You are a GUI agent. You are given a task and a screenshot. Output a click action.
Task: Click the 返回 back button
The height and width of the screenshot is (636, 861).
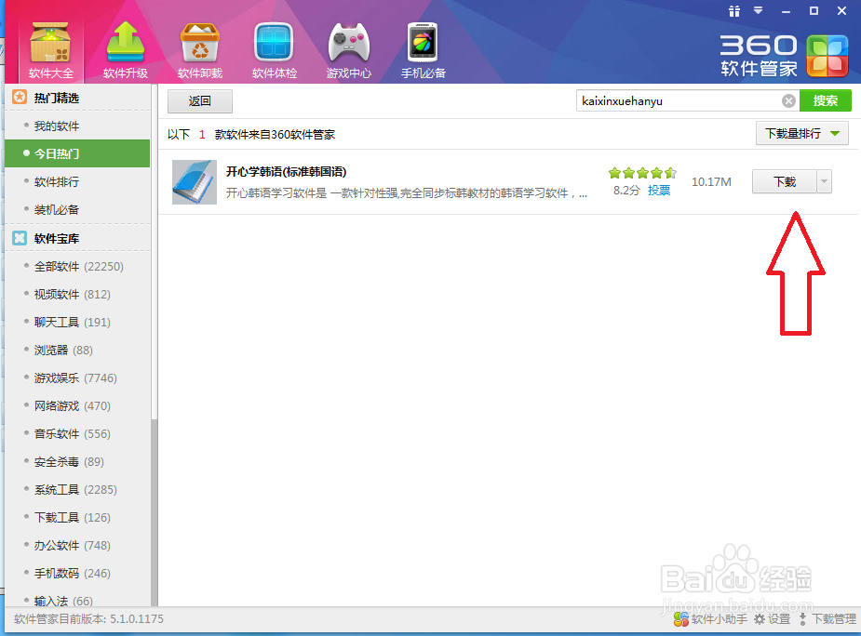point(200,101)
